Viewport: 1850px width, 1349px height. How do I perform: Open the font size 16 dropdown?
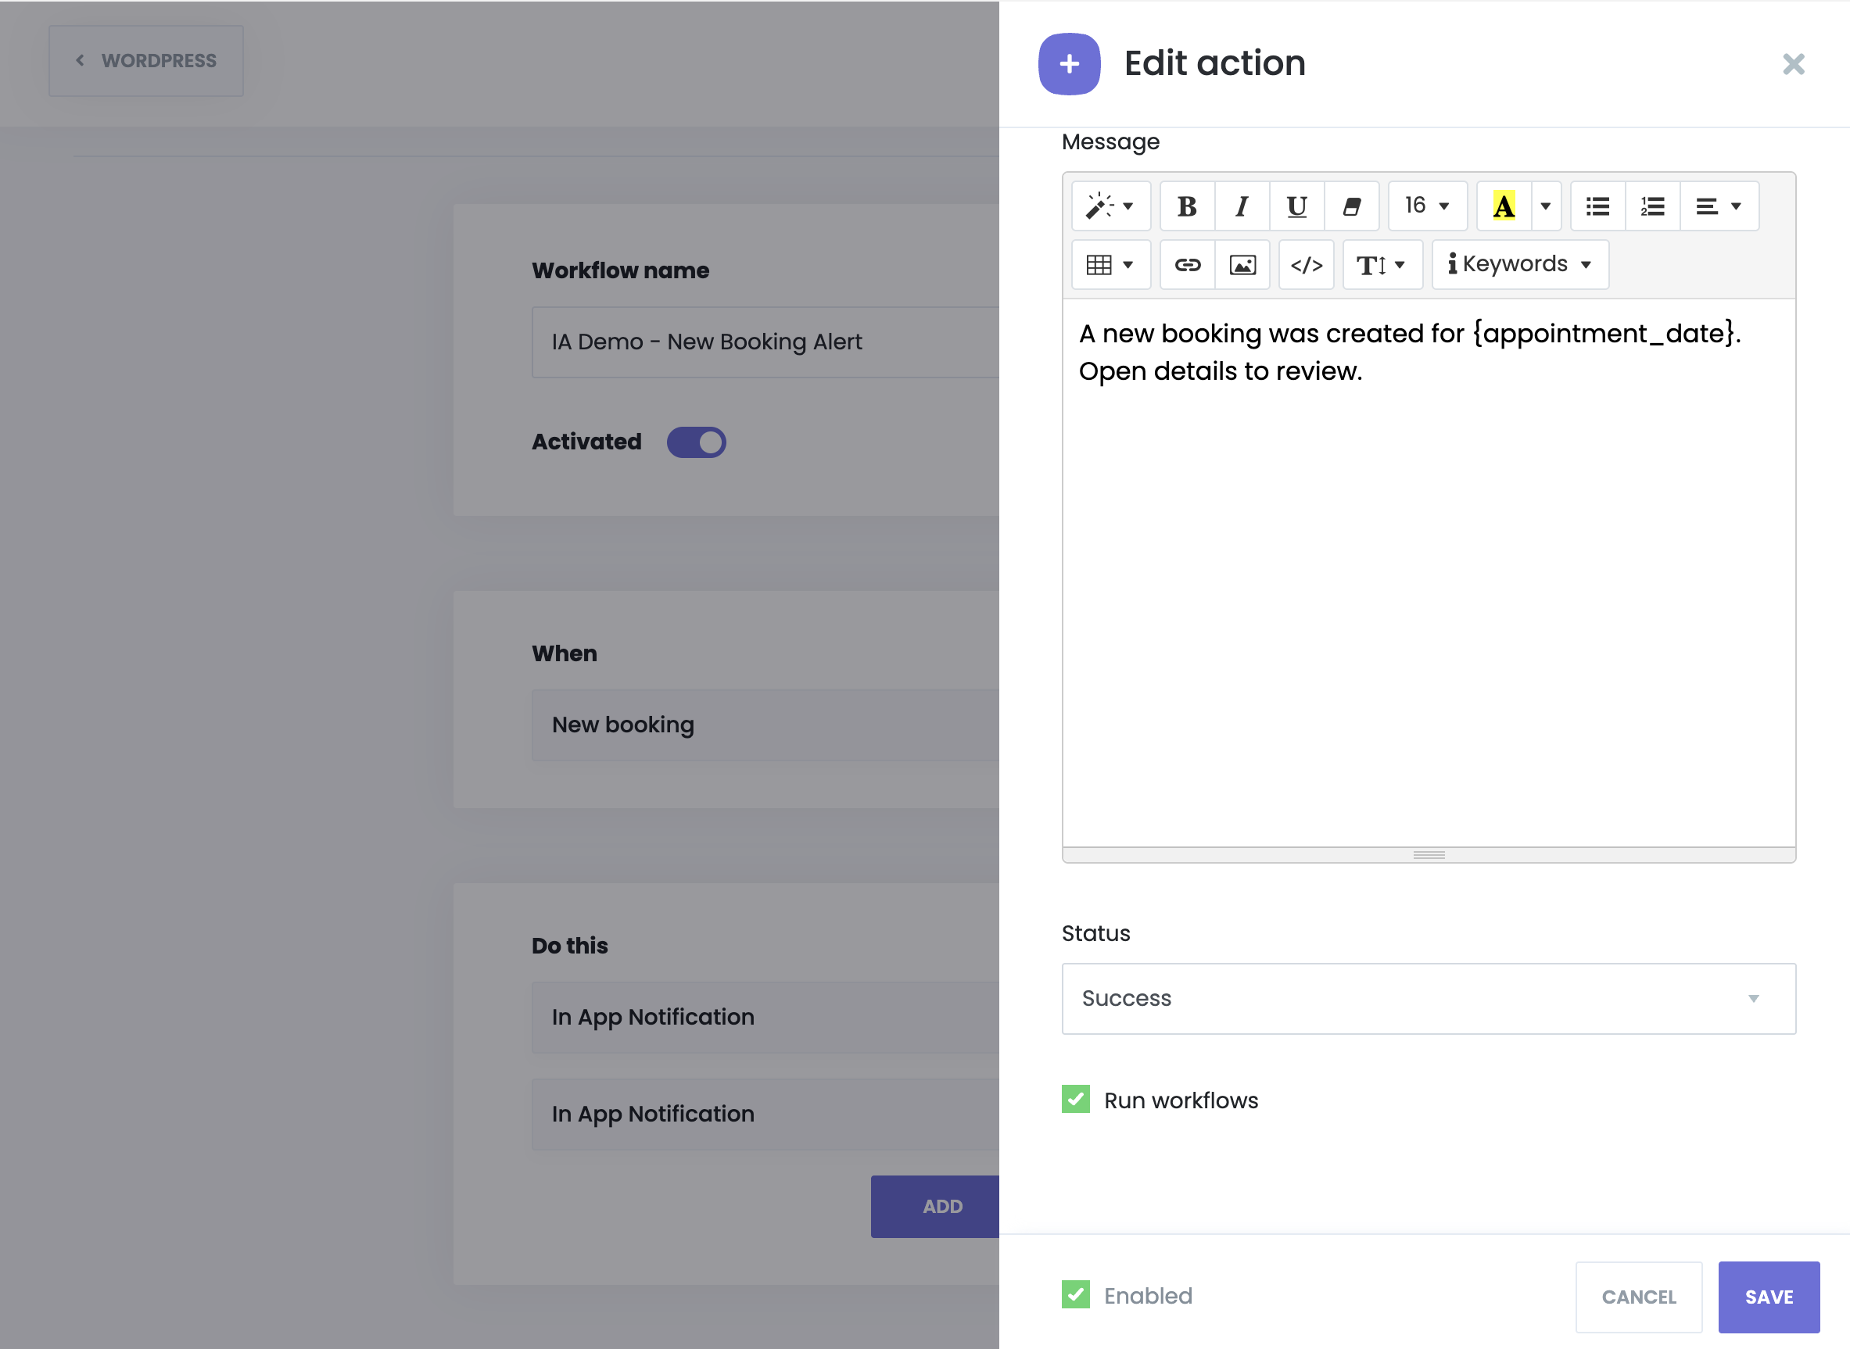coord(1427,206)
